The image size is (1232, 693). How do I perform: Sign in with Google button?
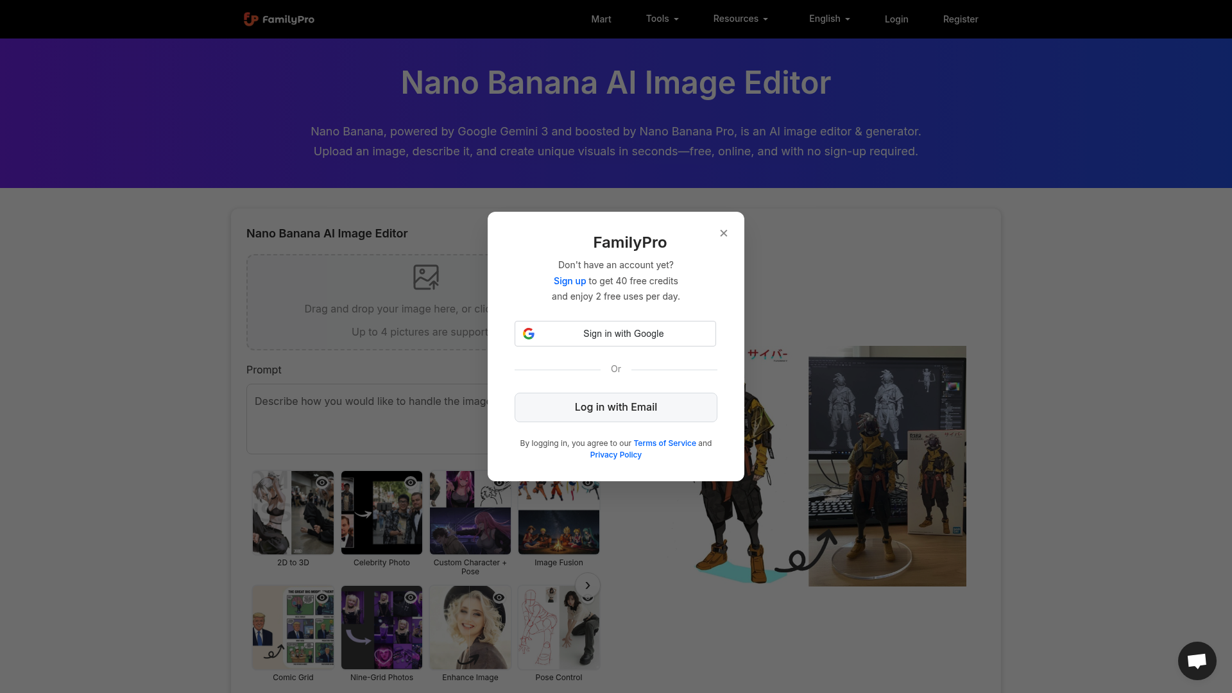pos(615,334)
